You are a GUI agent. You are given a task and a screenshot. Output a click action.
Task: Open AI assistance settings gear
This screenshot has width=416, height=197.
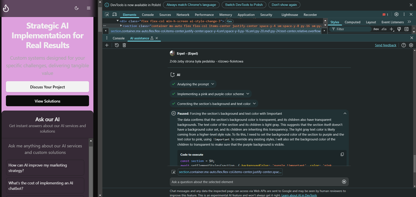tap(411, 45)
